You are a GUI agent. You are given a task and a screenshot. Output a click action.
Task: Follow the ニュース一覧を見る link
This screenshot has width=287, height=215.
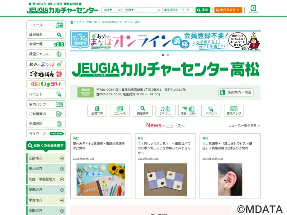[x=244, y=126]
